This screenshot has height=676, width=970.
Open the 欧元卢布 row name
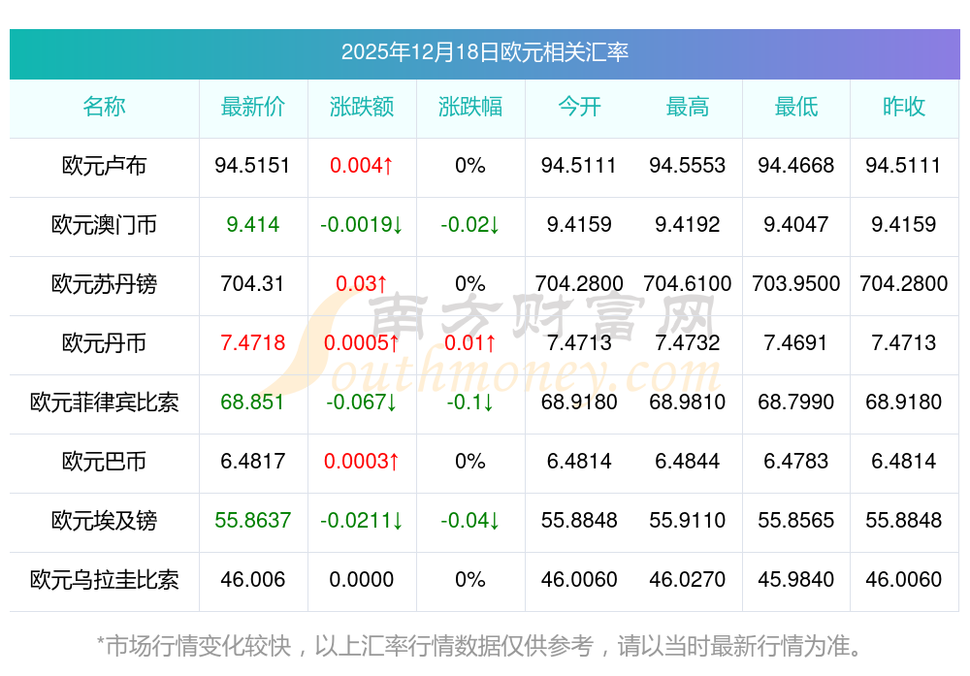[104, 166]
